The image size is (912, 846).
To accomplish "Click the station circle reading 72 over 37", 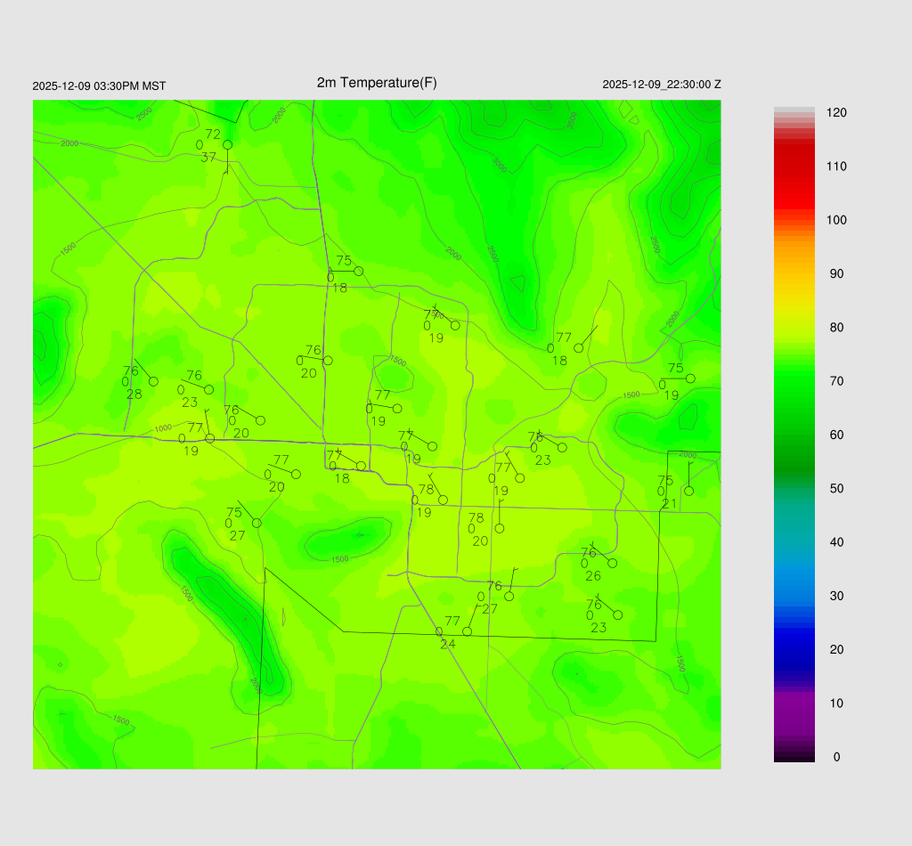I will coord(227,144).
